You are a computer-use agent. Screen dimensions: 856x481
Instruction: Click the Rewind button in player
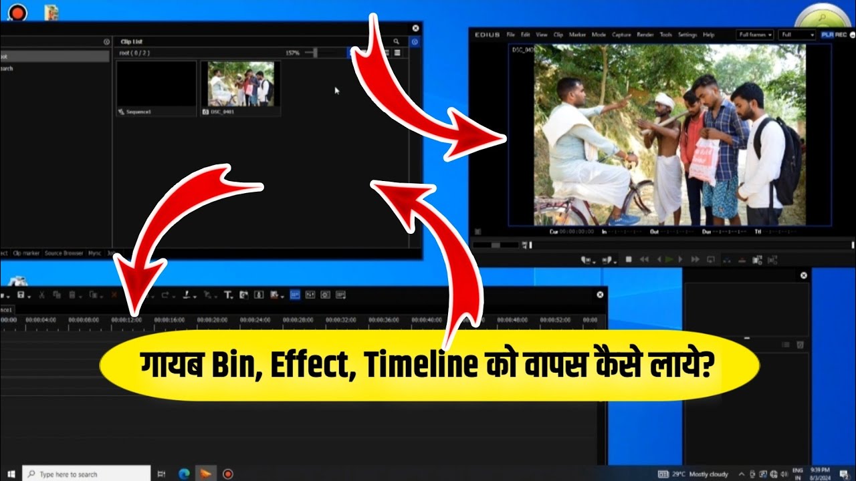click(645, 259)
